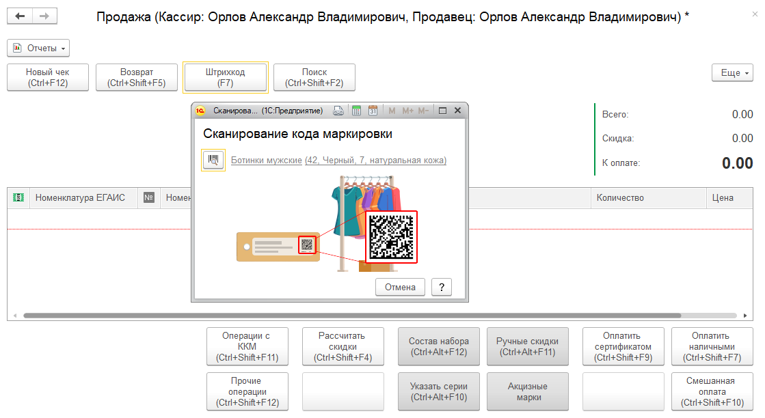Open Прочие операции
765x418 pixels.
247,391
